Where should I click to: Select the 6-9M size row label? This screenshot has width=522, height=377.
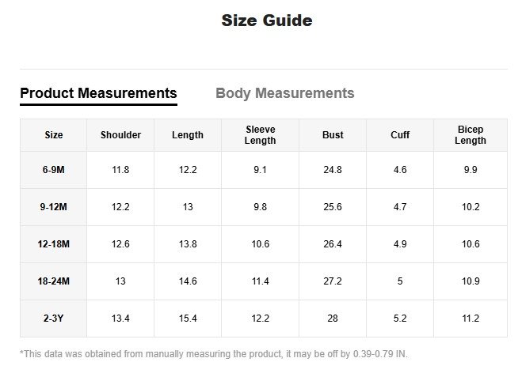[54, 170]
